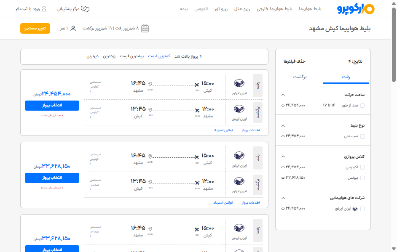Image resolution: width=397 pixels, height=252 pixels.
Task: Enable the Economy class filter checkbox
Action: point(362,167)
